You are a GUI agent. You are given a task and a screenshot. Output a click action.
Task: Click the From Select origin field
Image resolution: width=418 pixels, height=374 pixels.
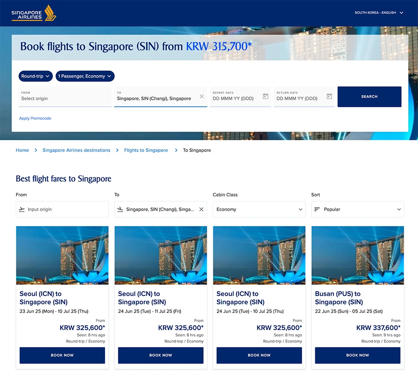(65, 96)
